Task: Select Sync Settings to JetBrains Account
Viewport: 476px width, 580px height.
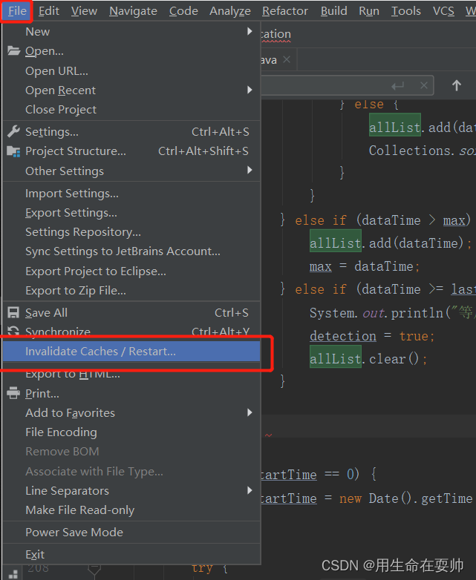Action: coord(131,251)
